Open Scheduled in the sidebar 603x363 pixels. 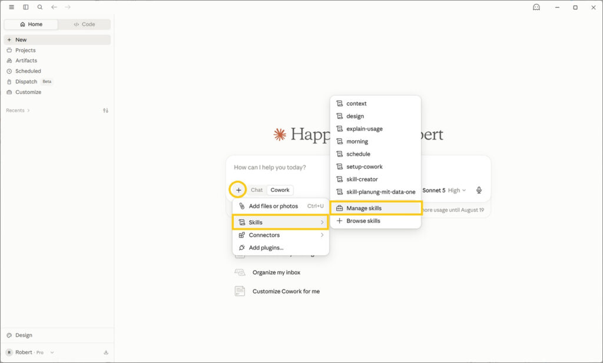pos(57,71)
